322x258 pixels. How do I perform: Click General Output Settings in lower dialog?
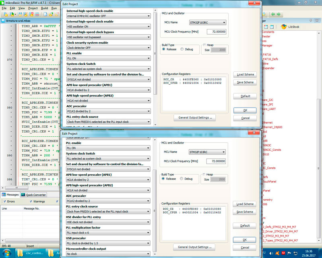194,247
